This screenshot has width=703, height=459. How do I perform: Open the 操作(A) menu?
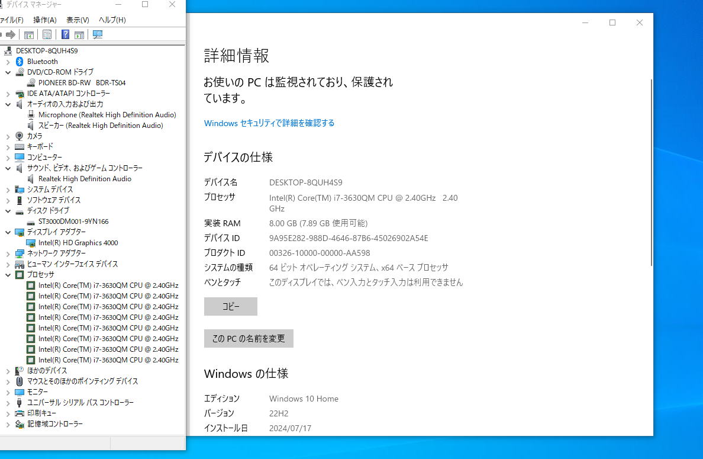click(45, 20)
